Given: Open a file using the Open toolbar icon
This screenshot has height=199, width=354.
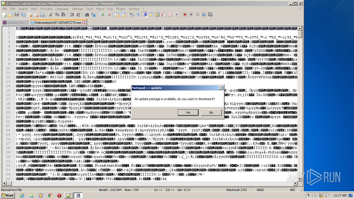Looking at the screenshot, I should click(x=11, y=15).
